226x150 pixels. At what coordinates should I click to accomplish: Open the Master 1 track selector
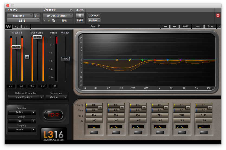(20, 16)
